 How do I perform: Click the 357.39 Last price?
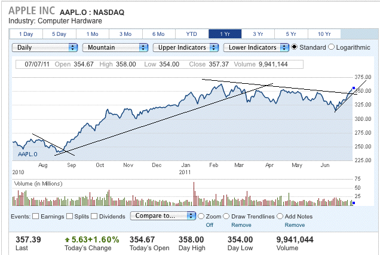pyautogui.click(x=28, y=239)
